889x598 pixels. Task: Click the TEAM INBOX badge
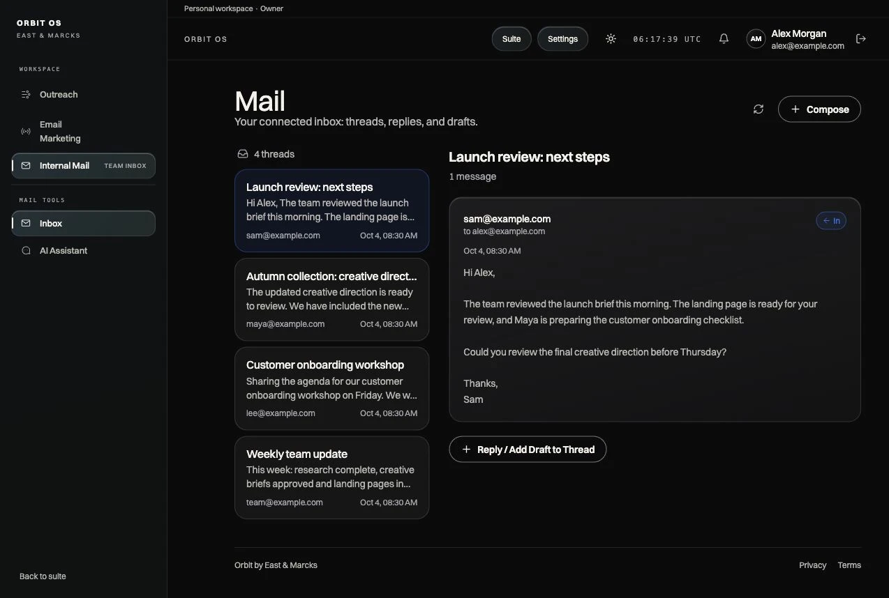126,166
